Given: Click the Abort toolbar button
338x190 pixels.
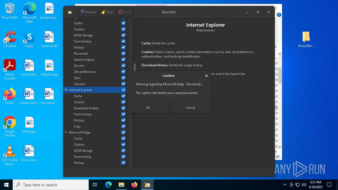Looking at the screenshot, I should 125,12.
